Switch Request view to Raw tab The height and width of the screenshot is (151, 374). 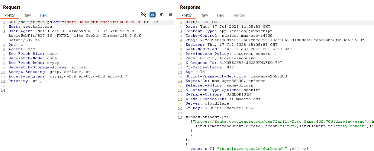[x=27, y=15]
